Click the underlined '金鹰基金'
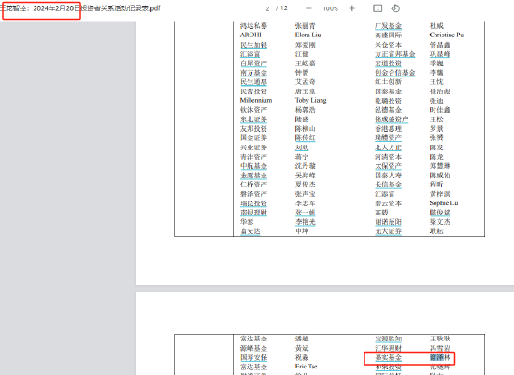This screenshot has width=514, height=375. [253, 175]
